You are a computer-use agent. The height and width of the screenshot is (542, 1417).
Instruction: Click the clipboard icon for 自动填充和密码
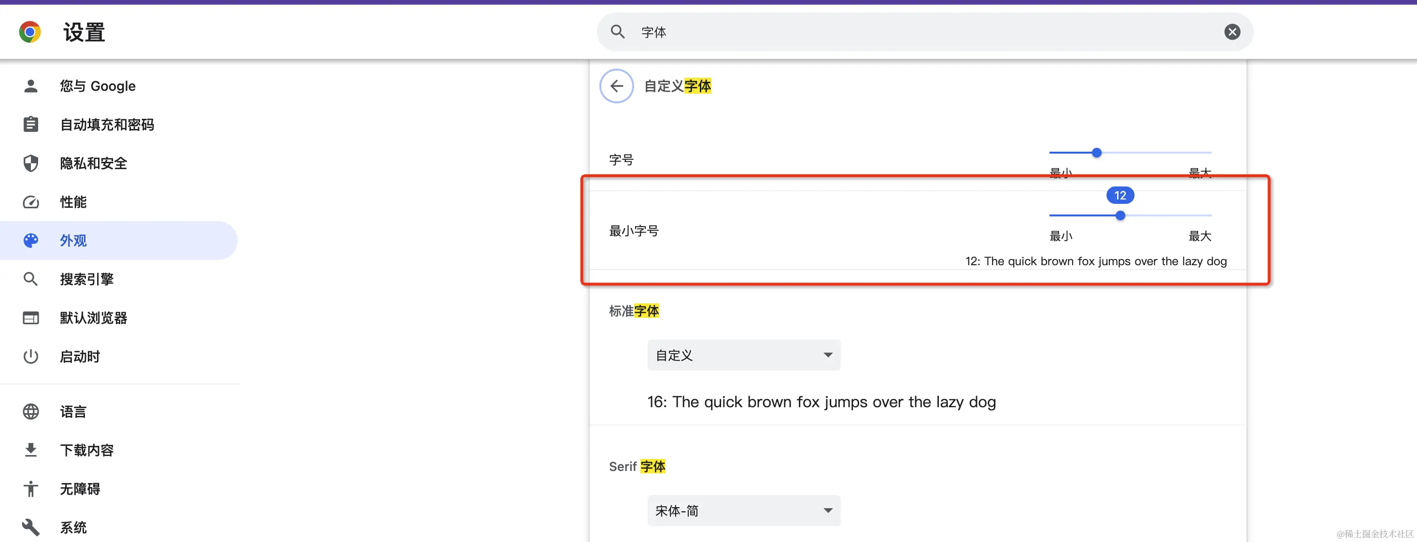[x=31, y=124]
